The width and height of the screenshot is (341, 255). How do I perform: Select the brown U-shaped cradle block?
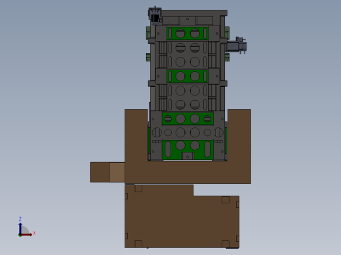pyautogui.click(x=188, y=172)
